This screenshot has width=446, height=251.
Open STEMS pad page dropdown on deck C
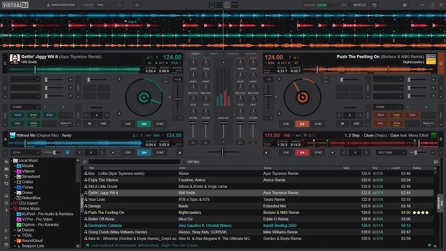(x=25, y=107)
